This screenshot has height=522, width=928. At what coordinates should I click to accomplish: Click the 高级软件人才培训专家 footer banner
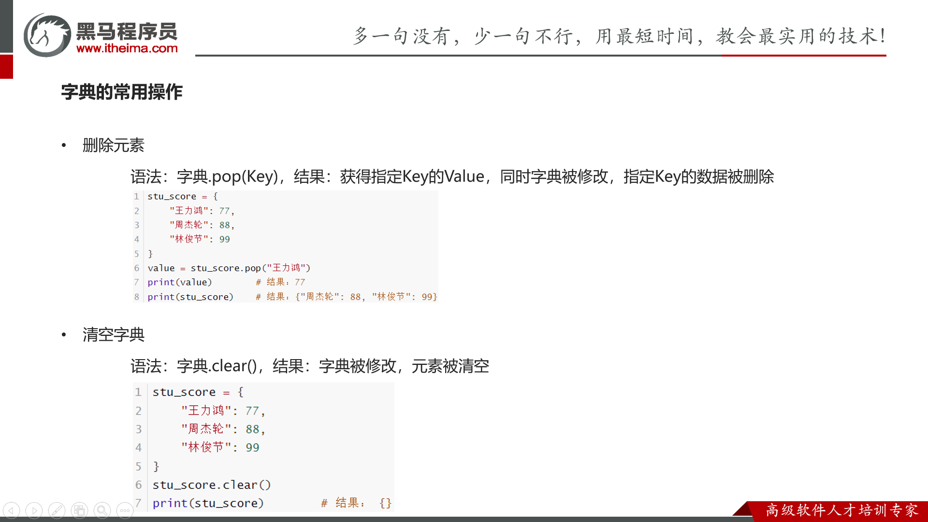tap(841, 510)
